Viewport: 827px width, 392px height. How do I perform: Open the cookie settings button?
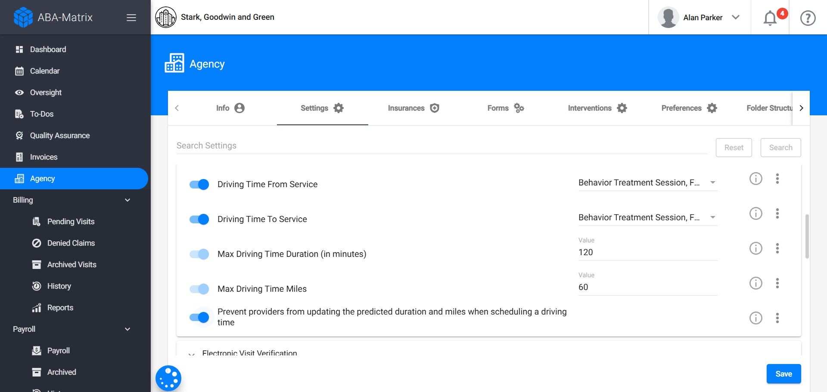click(168, 378)
